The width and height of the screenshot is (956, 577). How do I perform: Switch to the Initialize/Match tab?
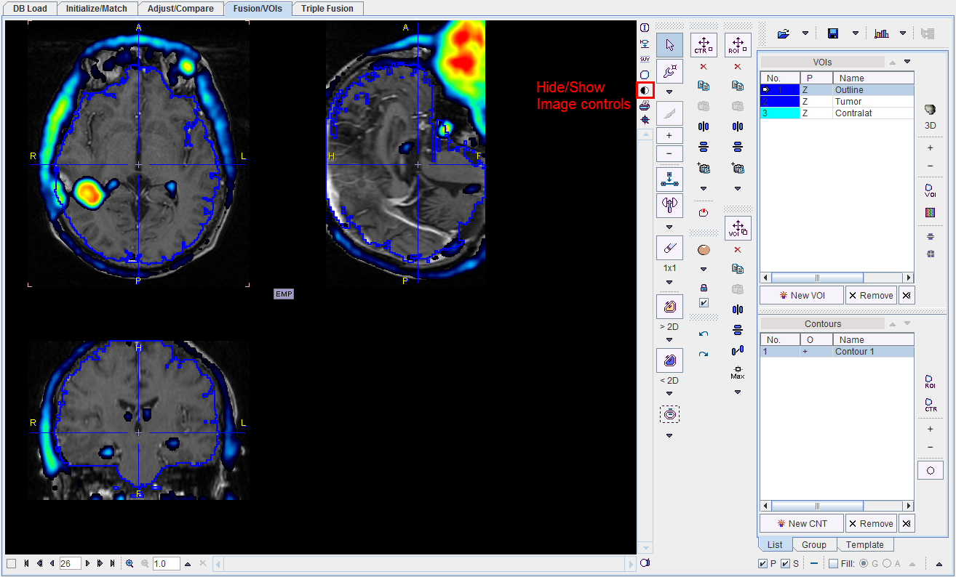[97, 9]
